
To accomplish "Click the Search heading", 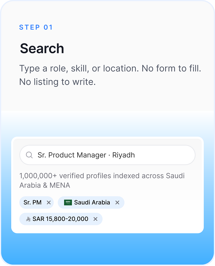I will click(x=41, y=48).
